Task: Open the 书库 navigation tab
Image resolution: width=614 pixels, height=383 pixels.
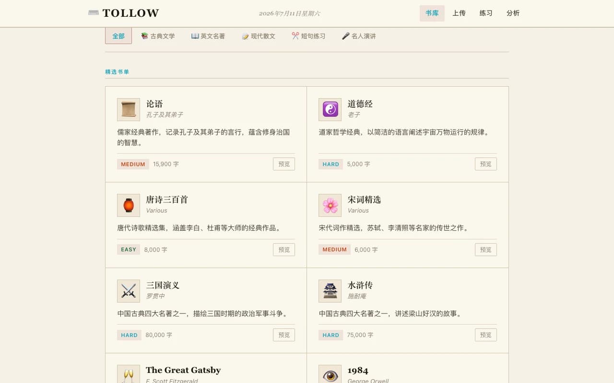Action: click(432, 13)
